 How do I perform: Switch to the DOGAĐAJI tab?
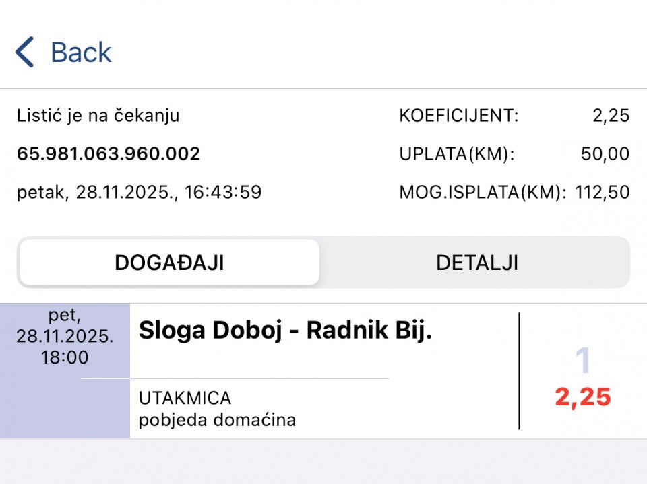(169, 263)
